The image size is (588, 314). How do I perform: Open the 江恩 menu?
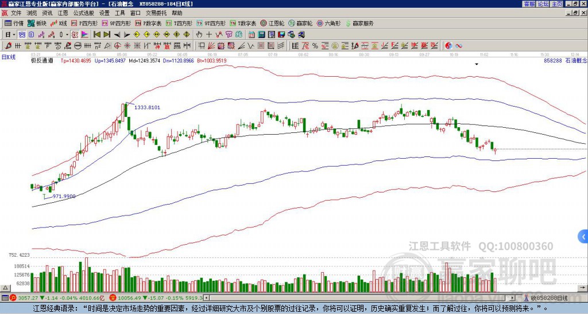click(x=63, y=13)
